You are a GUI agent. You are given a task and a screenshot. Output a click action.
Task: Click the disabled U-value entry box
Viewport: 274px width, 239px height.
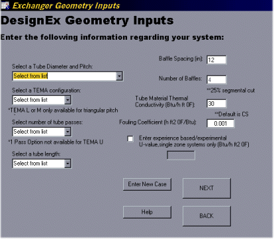(181, 155)
